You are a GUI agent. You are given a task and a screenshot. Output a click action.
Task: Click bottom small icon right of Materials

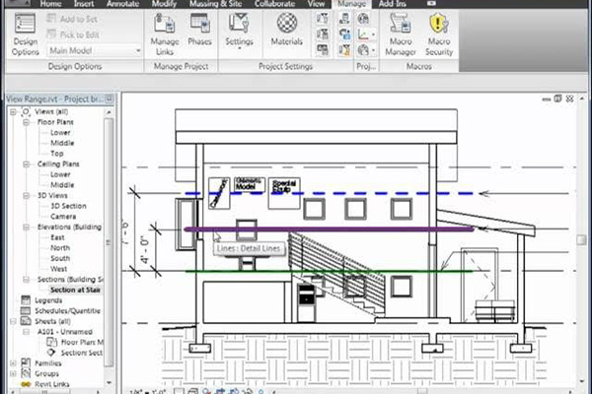point(322,50)
